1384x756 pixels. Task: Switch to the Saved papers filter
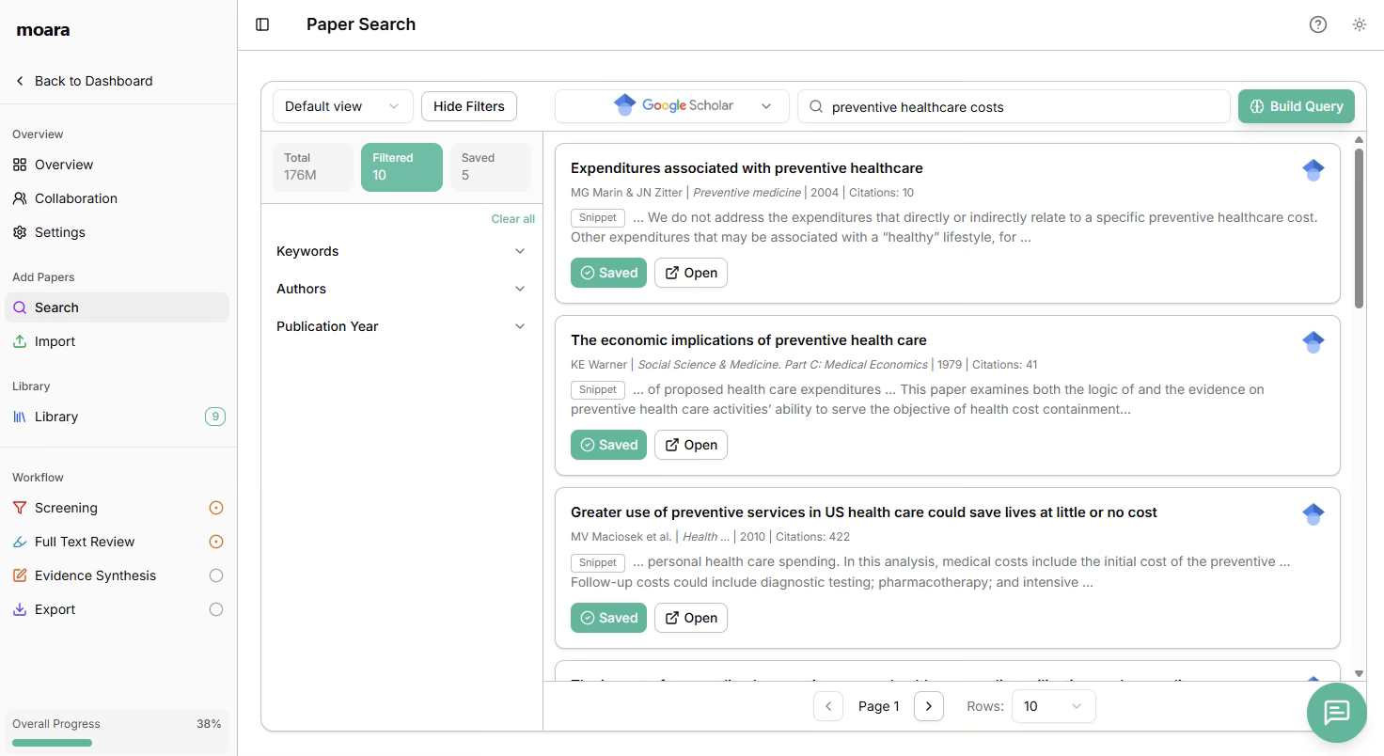pyautogui.click(x=490, y=166)
